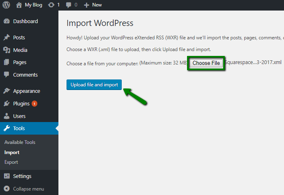Open the Comments menu label

[x=25, y=75]
